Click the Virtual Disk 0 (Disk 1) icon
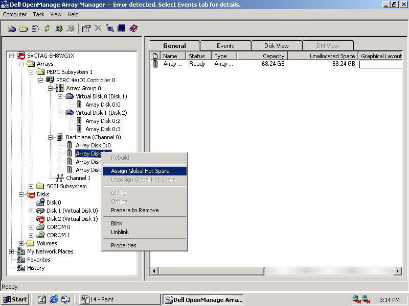409x306 pixels. (70, 96)
